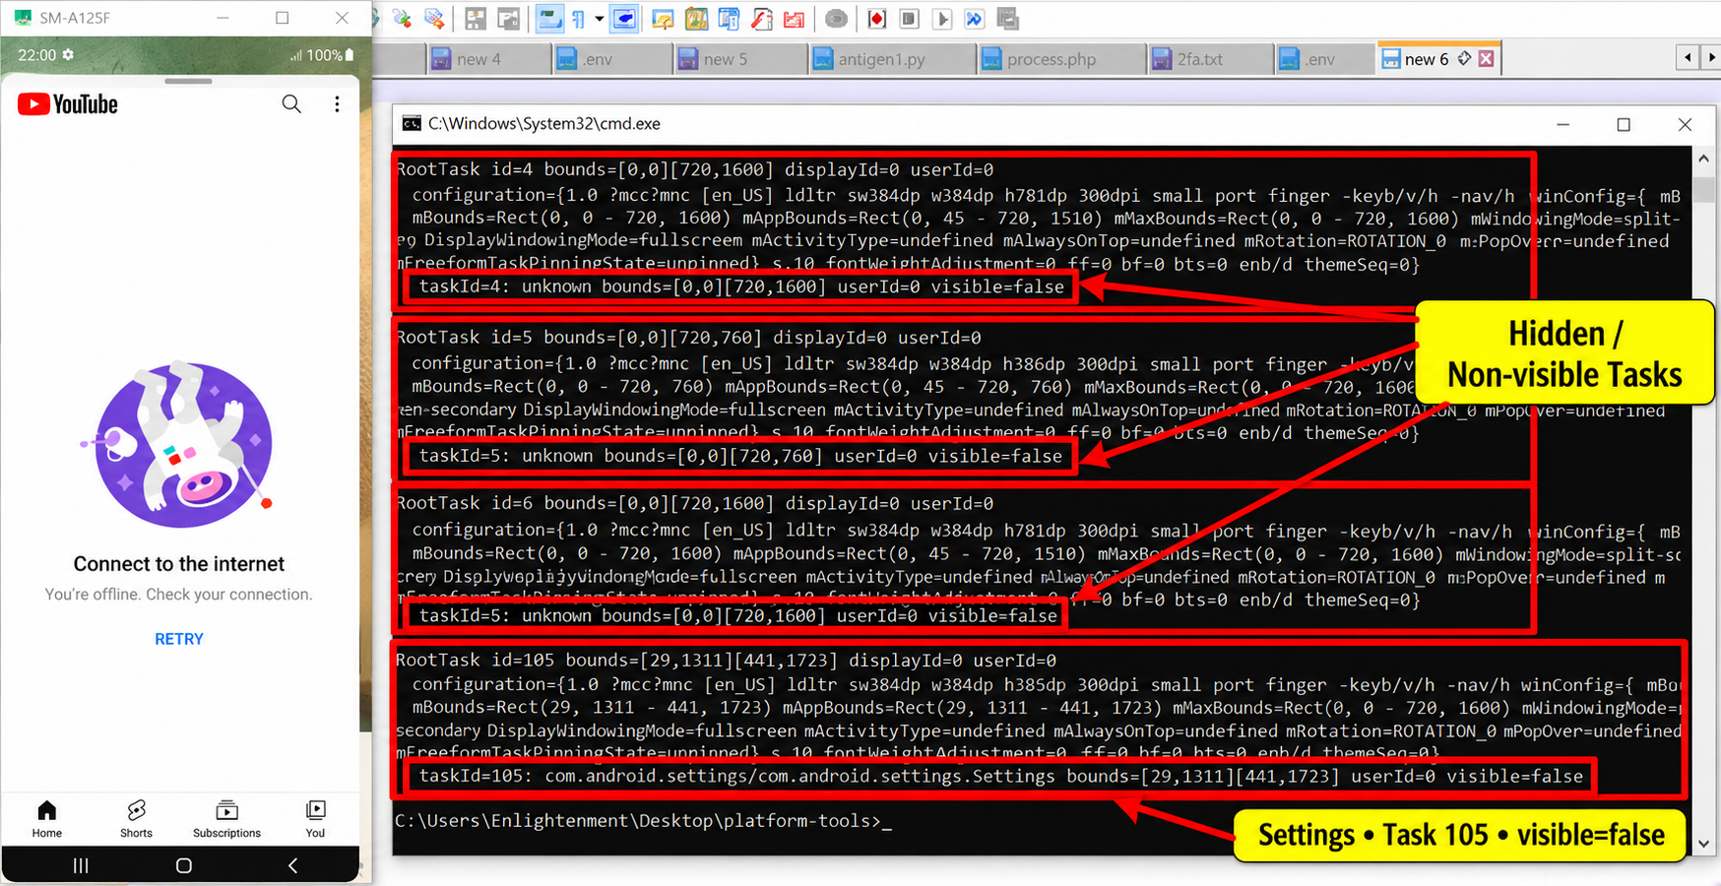The image size is (1721, 886).
Task: Toggle the Indent Guide toolbar button
Action: click(x=624, y=19)
